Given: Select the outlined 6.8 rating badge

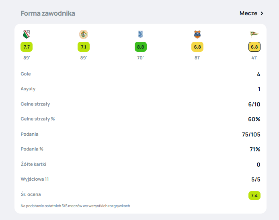Looking at the screenshot, I should point(254,47).
